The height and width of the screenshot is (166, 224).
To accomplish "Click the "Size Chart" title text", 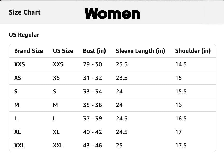I will 25,12.
